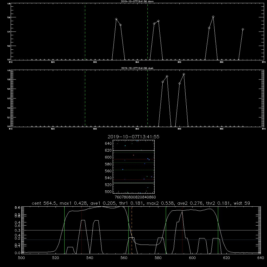Click scatter plot y-axis label 640
This screenshot has width=267, height=267.
(108, 144)
